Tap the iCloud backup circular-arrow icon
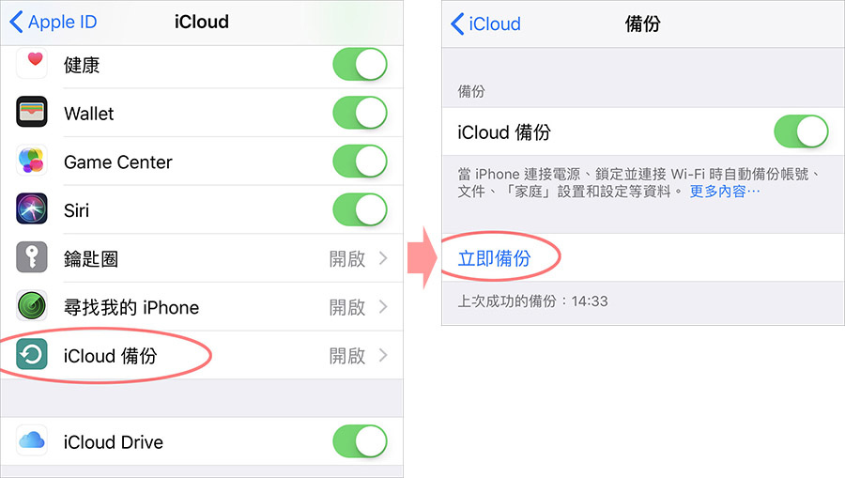The height and width of the screenshot is (478, 845). tap(32, 354)
